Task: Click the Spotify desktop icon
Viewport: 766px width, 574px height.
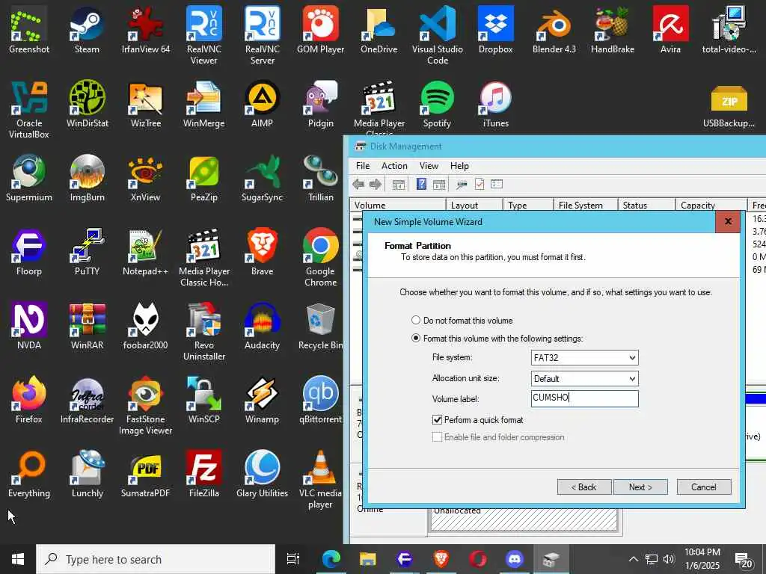Action: 437,105
